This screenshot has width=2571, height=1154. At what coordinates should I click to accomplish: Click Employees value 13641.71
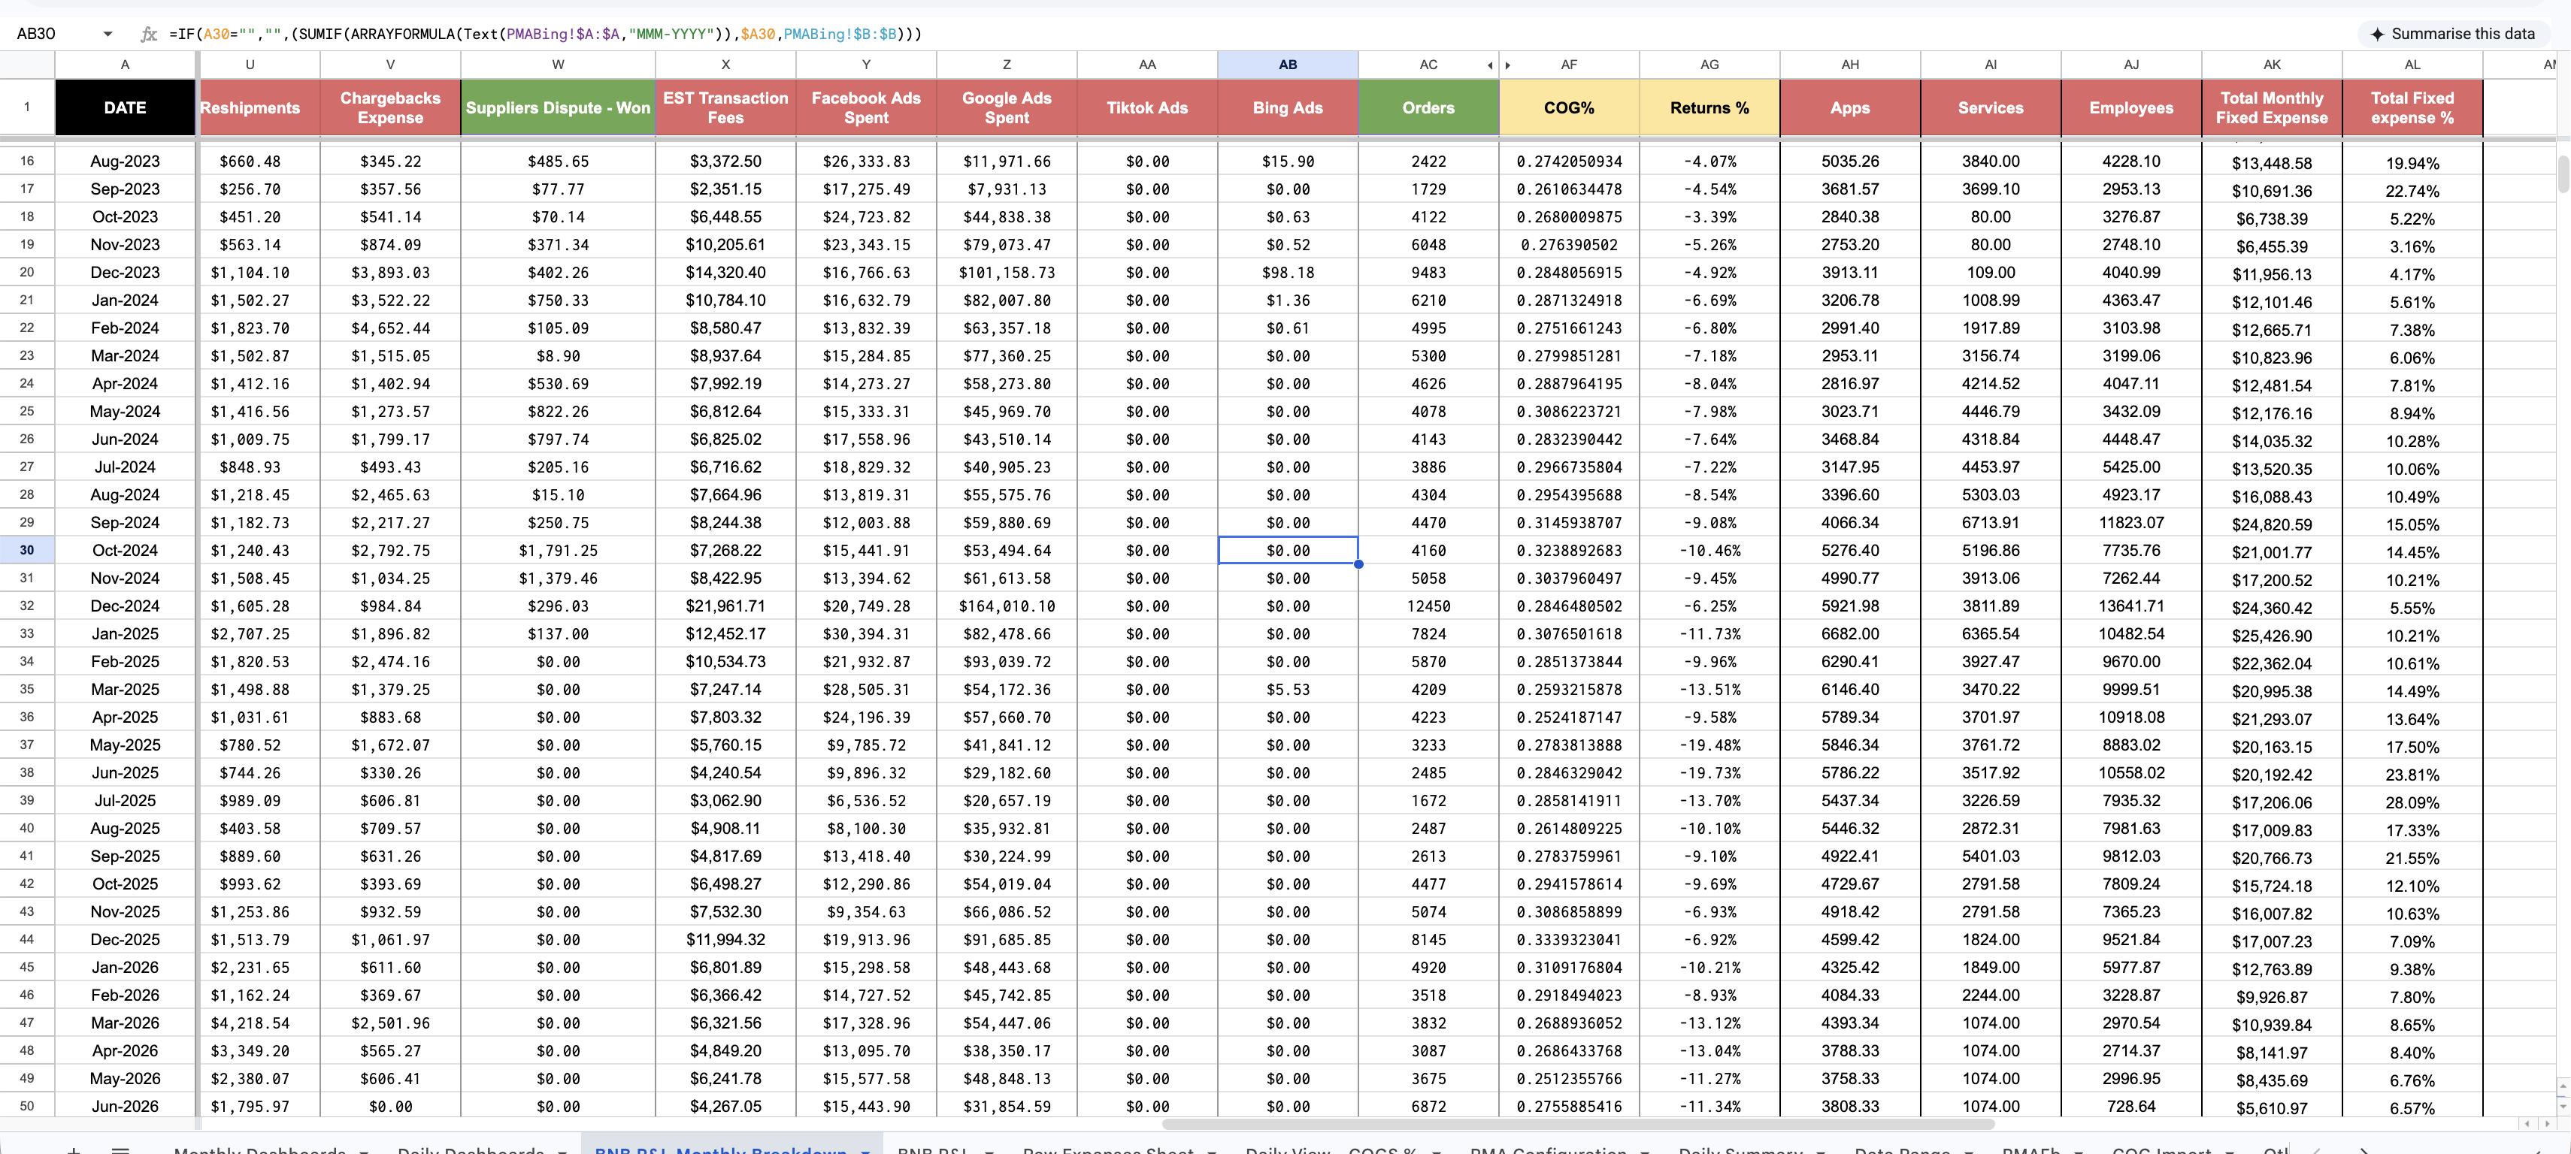click(x=2132, y=606)
